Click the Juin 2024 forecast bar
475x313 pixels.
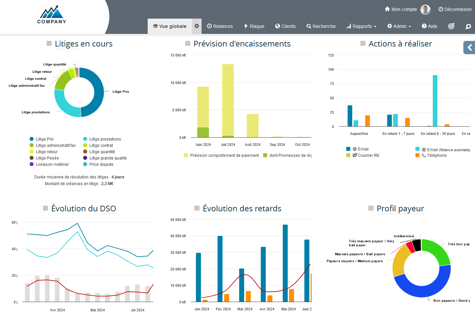pyautogui.click(x=203, y=112)
